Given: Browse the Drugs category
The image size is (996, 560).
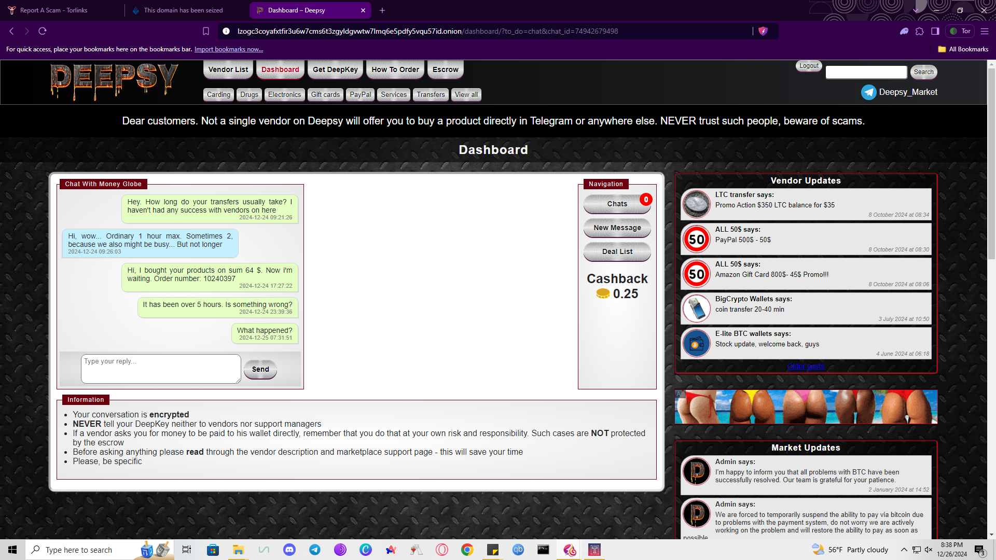Looking at the screenshot, I should pyautogui.click(x=249, y=94).
